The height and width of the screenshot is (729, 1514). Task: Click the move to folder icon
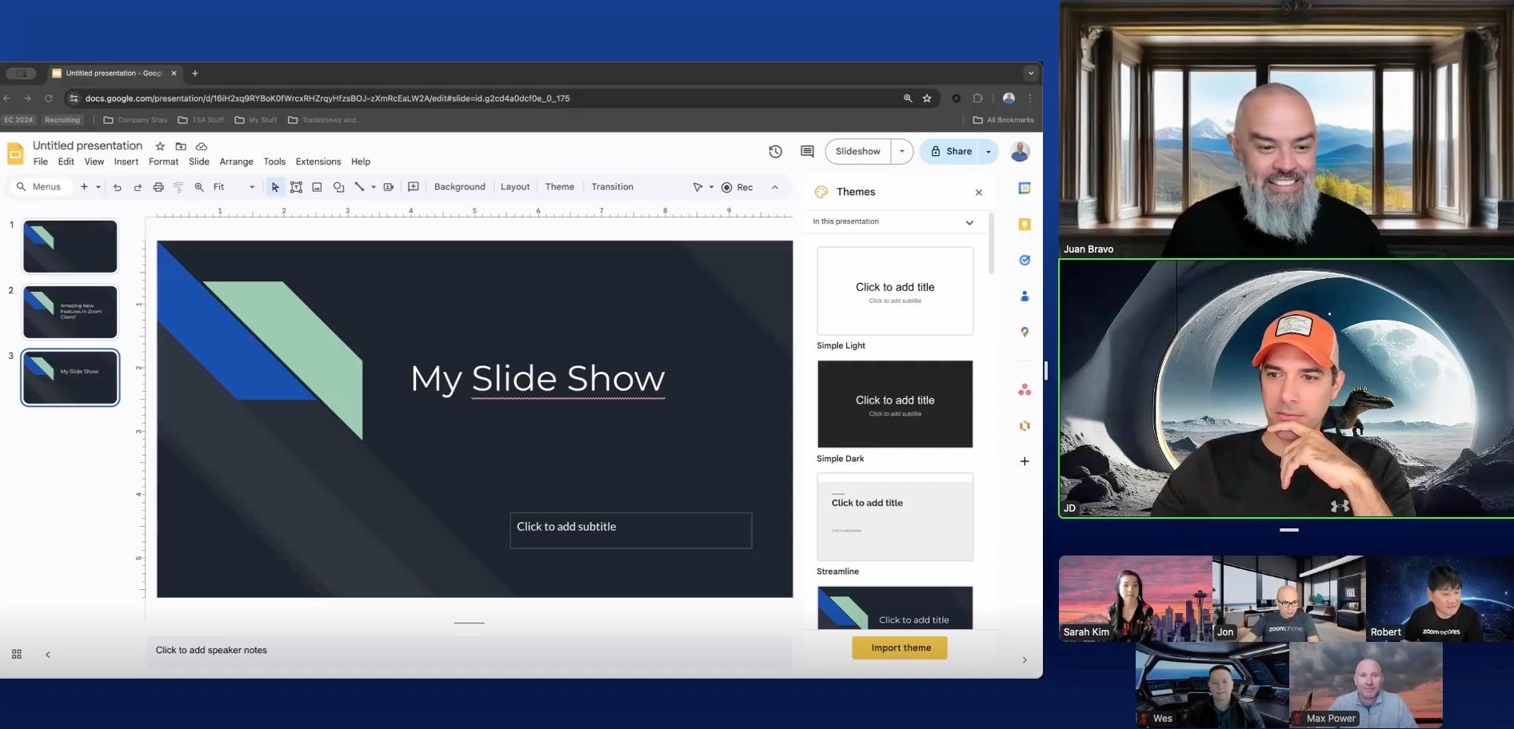(x=181, y=146)
